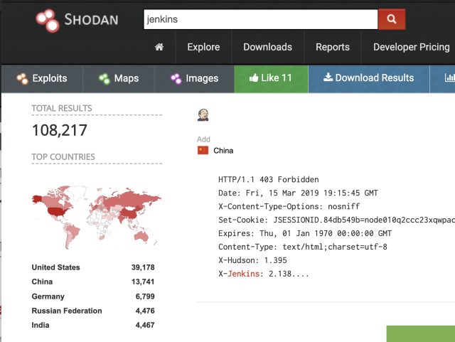
Task: Click the 'Add' label above China
Action: coord(203,139)
